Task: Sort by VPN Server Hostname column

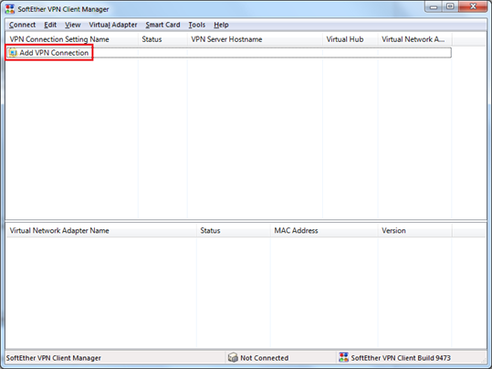Action: point(255,39)
